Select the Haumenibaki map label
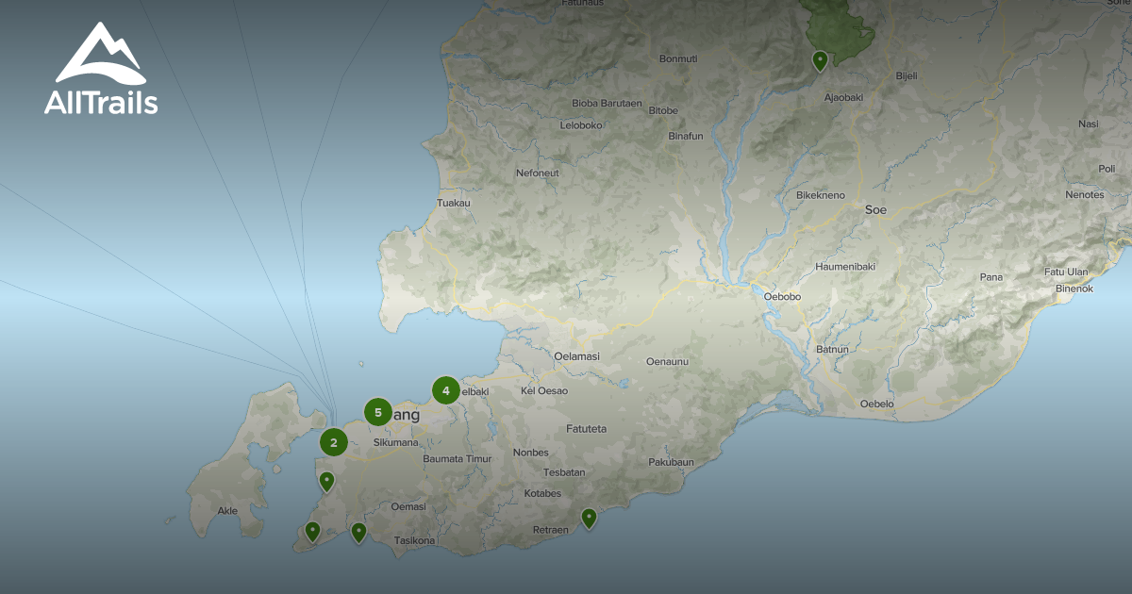 pyautogui.click(x=845, y=267)
